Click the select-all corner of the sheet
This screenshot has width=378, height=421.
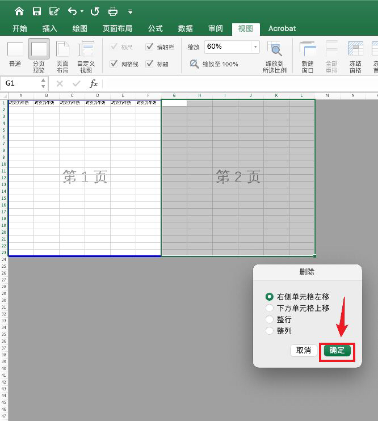(4, 95)
